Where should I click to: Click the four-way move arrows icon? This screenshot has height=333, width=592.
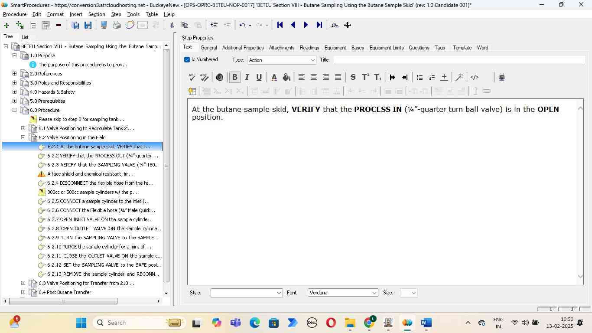(x=348, y=25)
